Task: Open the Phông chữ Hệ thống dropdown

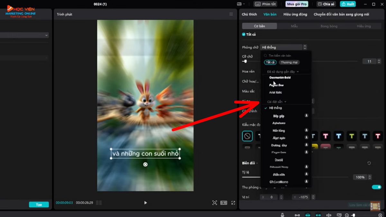Action: click(x=283, y=47)
